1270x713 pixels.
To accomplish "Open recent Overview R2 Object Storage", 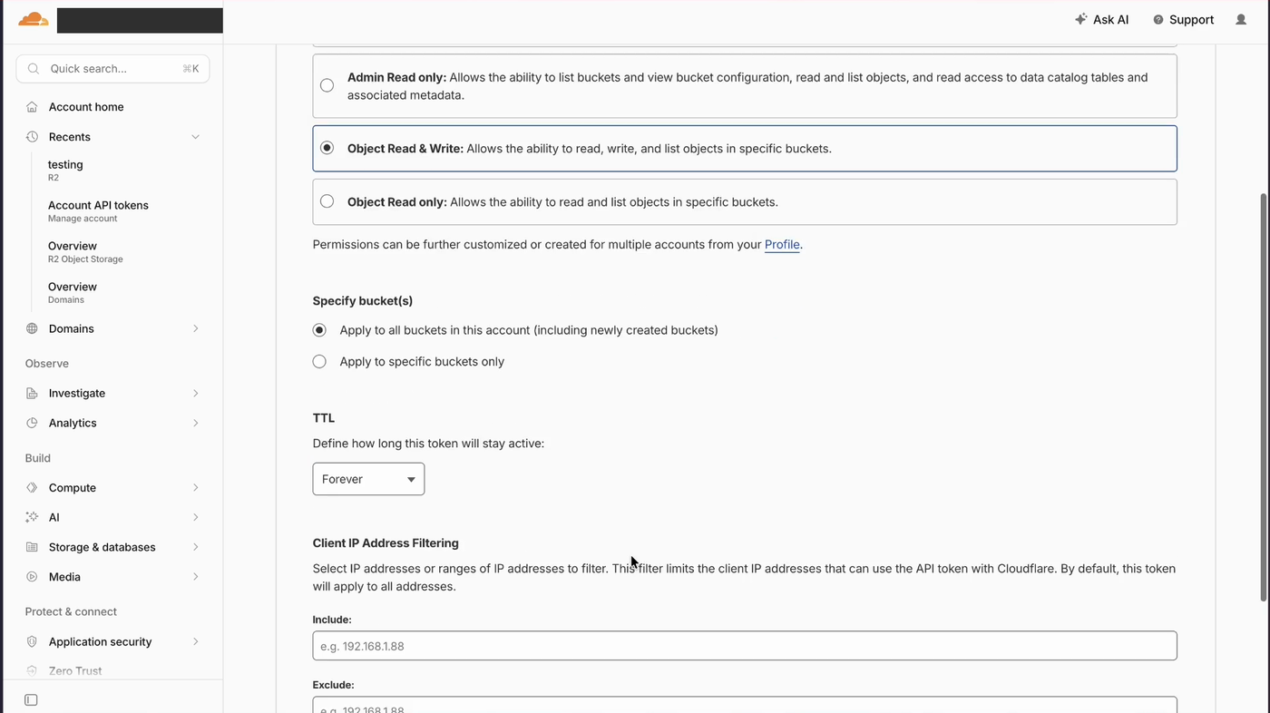I will pyautogui.click(x=85, y=251).
